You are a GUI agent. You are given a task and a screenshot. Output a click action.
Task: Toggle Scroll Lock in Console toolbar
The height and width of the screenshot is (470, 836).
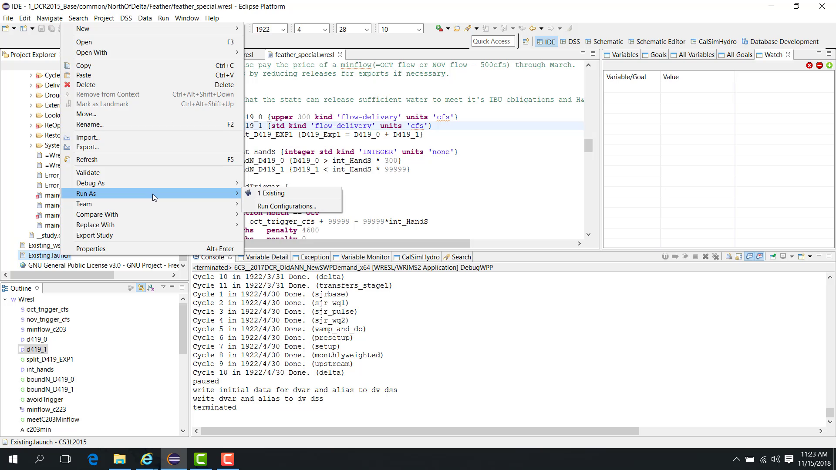(739, 257)
